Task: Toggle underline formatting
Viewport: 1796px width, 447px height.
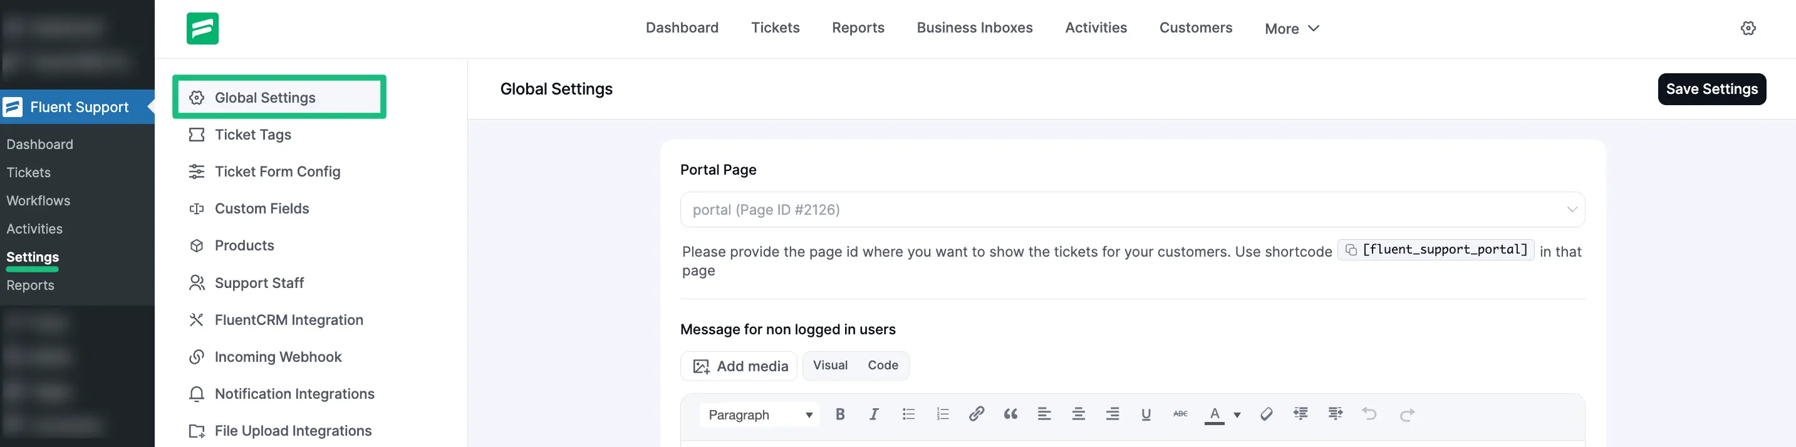Action: click(1146, 414)
